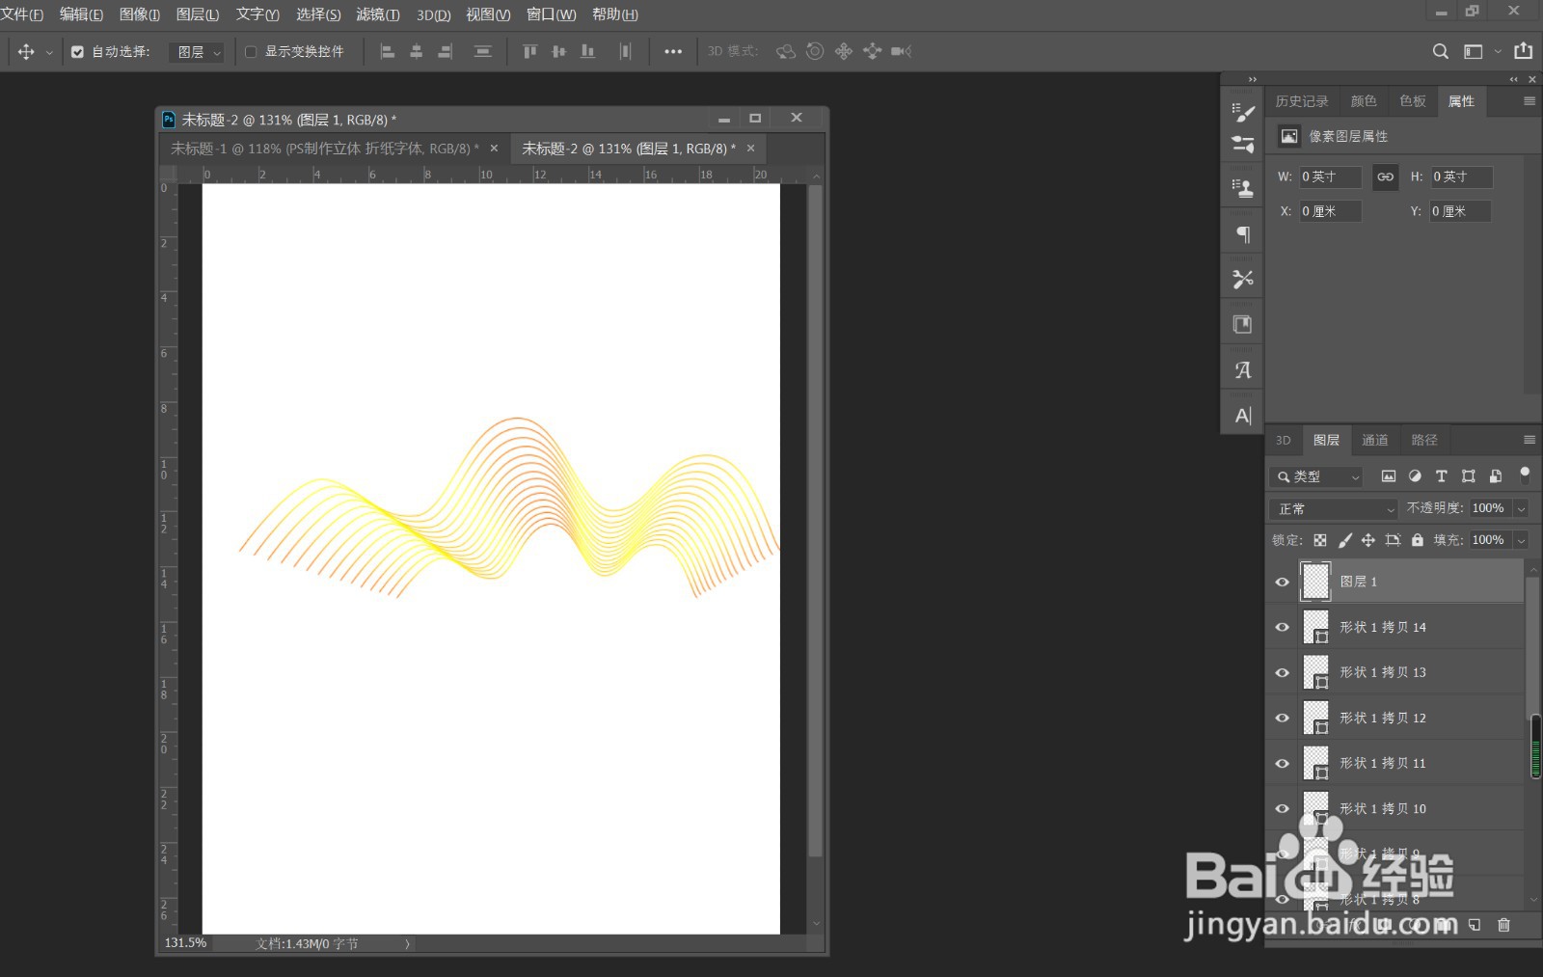Open the brush settings panel icon
Viewport: 1543px width, 977px height.
point(1243,113)
